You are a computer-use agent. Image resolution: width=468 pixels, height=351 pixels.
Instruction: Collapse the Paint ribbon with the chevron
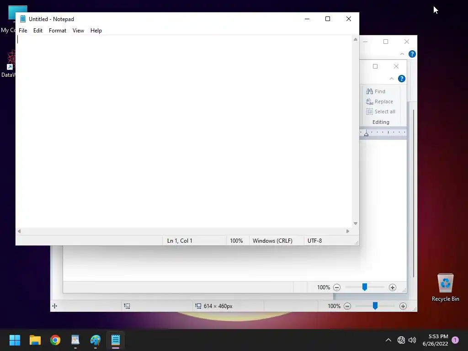[x=402, y=54]
